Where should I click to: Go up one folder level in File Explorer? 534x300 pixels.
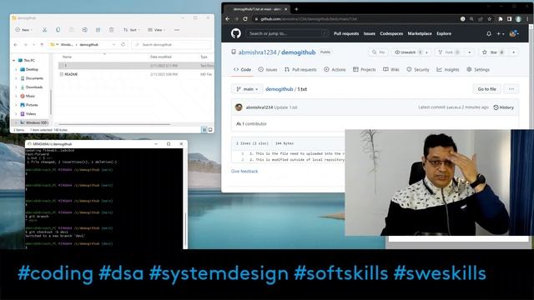pyautogui.click(x=42, y=44)
